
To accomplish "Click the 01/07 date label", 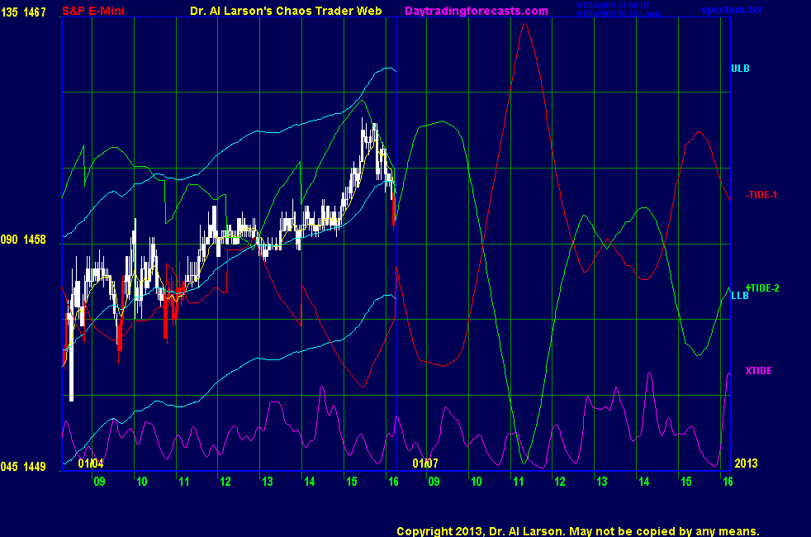I will click(425, 463).
